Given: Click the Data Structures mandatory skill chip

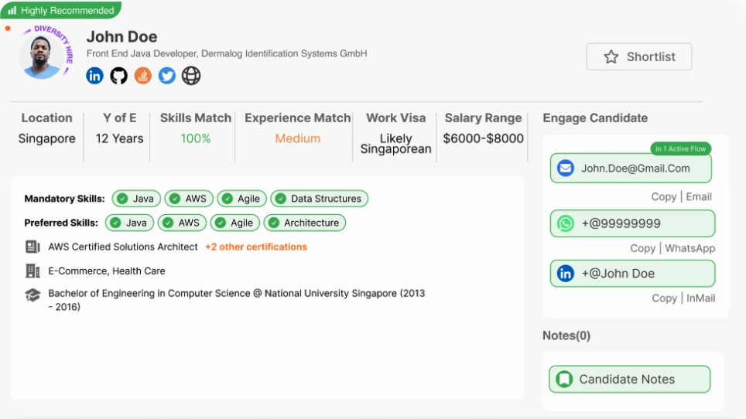Looking at the screenshot, I should tap(319, 199).
